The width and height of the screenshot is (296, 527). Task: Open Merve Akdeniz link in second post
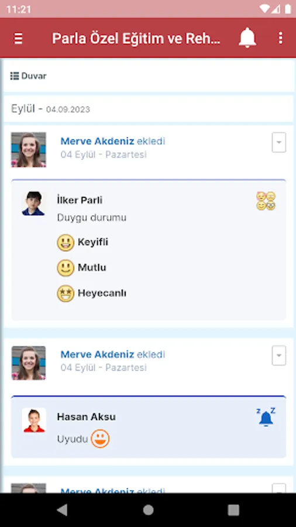coord(97,354)
